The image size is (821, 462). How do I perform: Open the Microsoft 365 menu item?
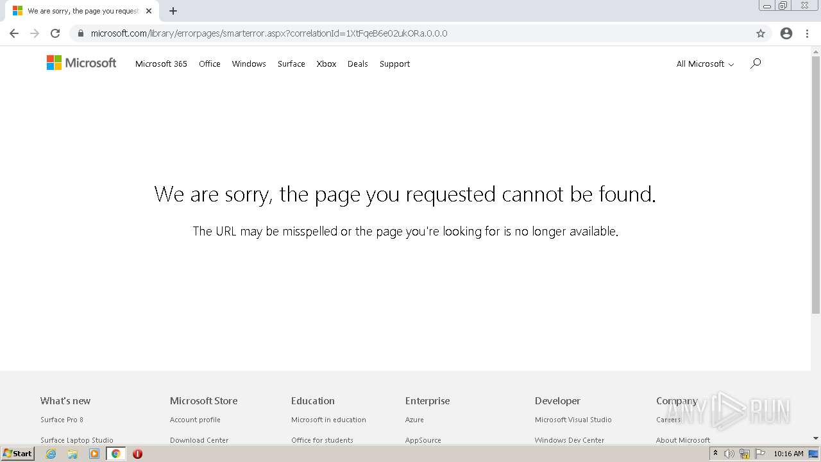click(161, 64)
